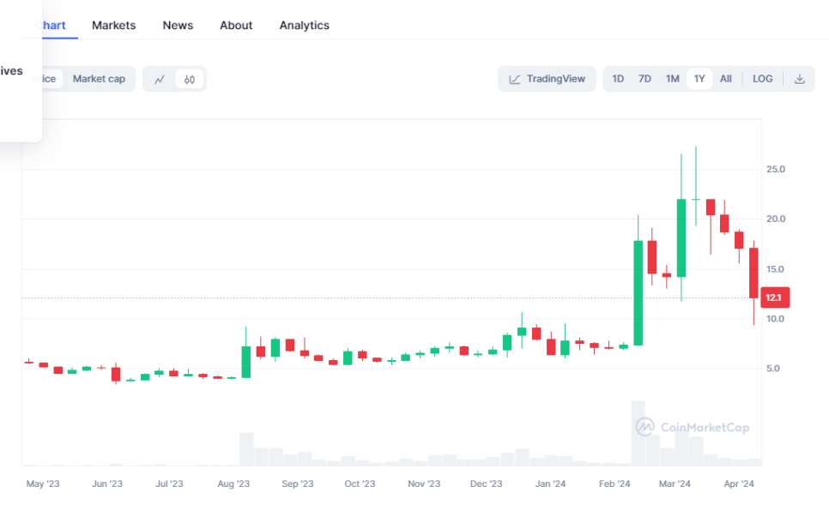Open the About tab
Viewport: 829px width, 517px height.
pyautogui.click(x=236, y=26)
